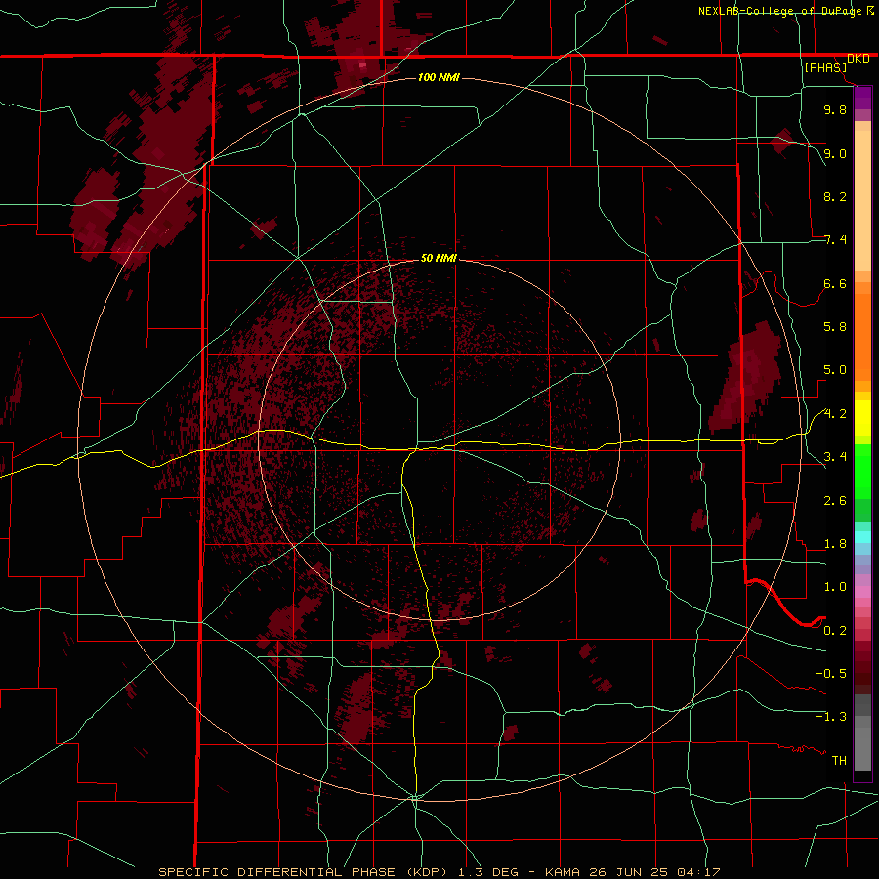Click the purple band atop the color scale

click(862, 98)
